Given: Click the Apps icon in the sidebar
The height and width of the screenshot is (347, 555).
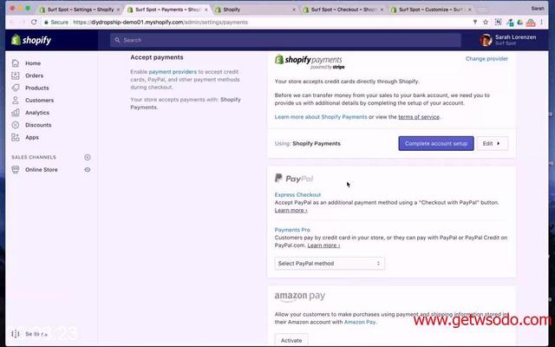Looking at the screenshot, I should 16,137.
